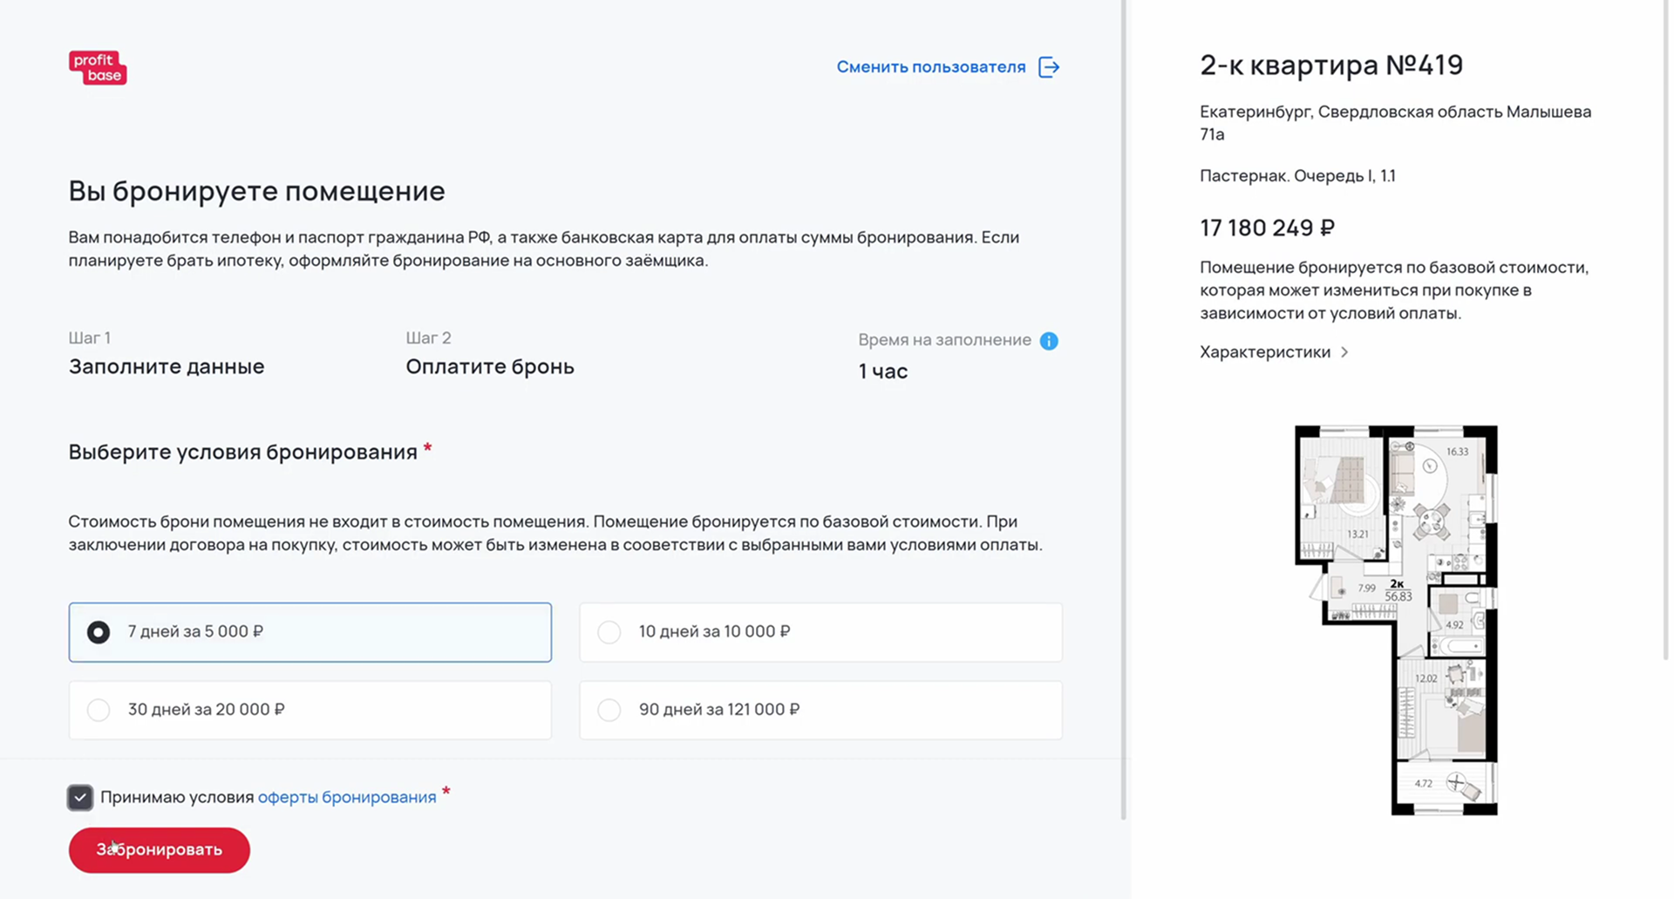Click Сменить пользователя link
The image size is (1674, 899).
(x=930, y=67)
